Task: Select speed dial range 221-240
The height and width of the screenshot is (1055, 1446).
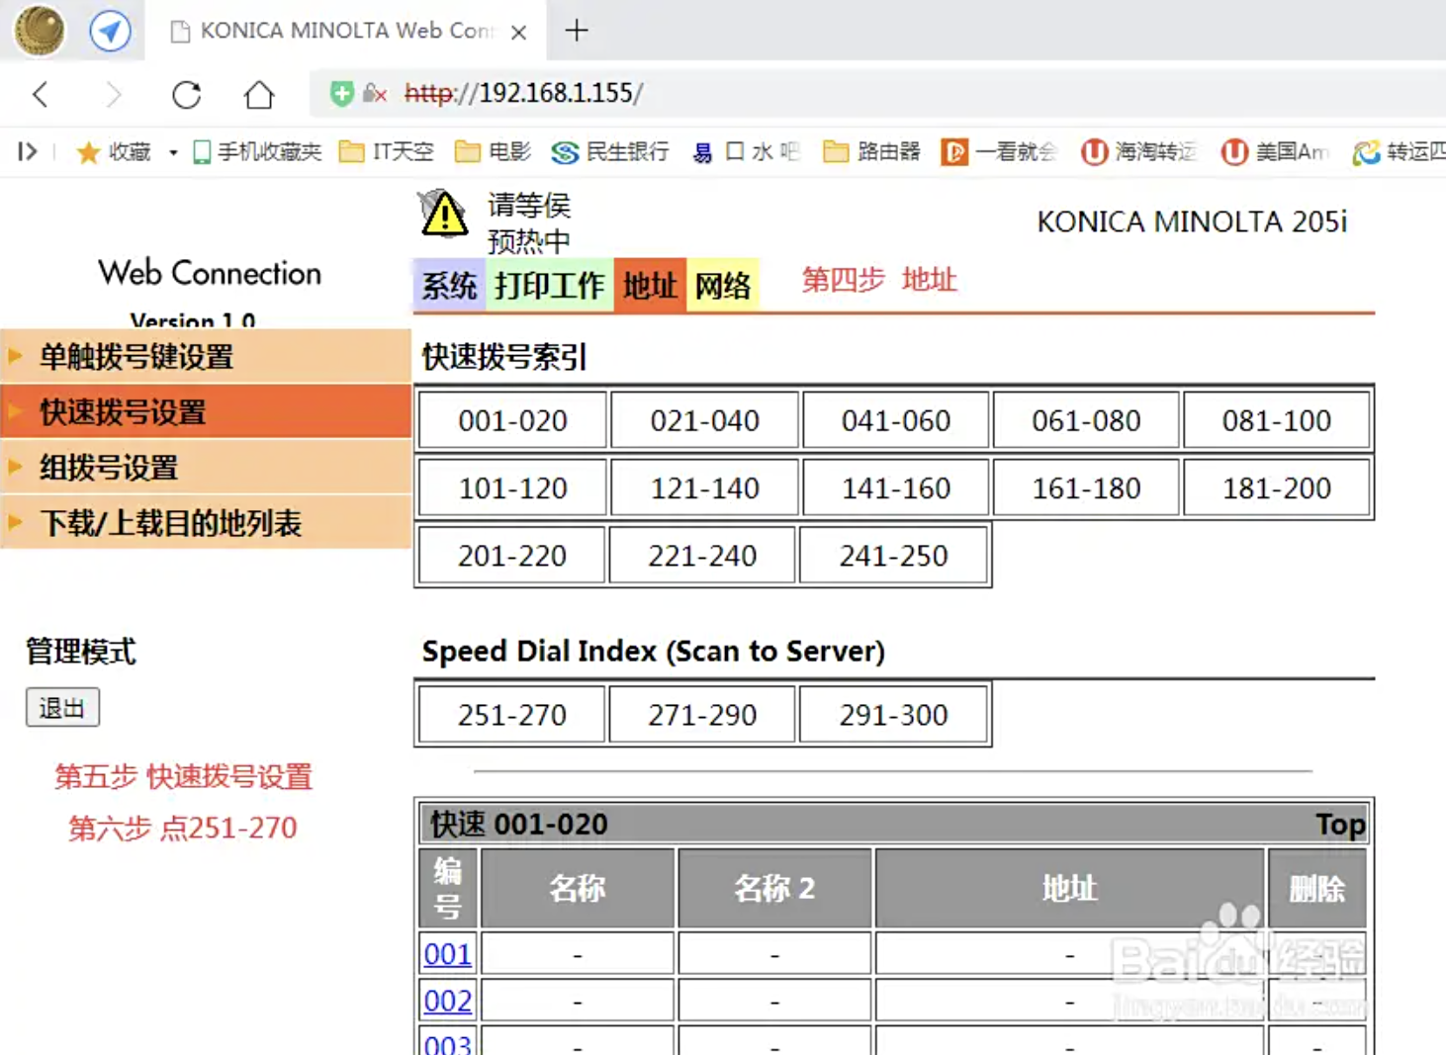Action: click(x=702, y=556)
